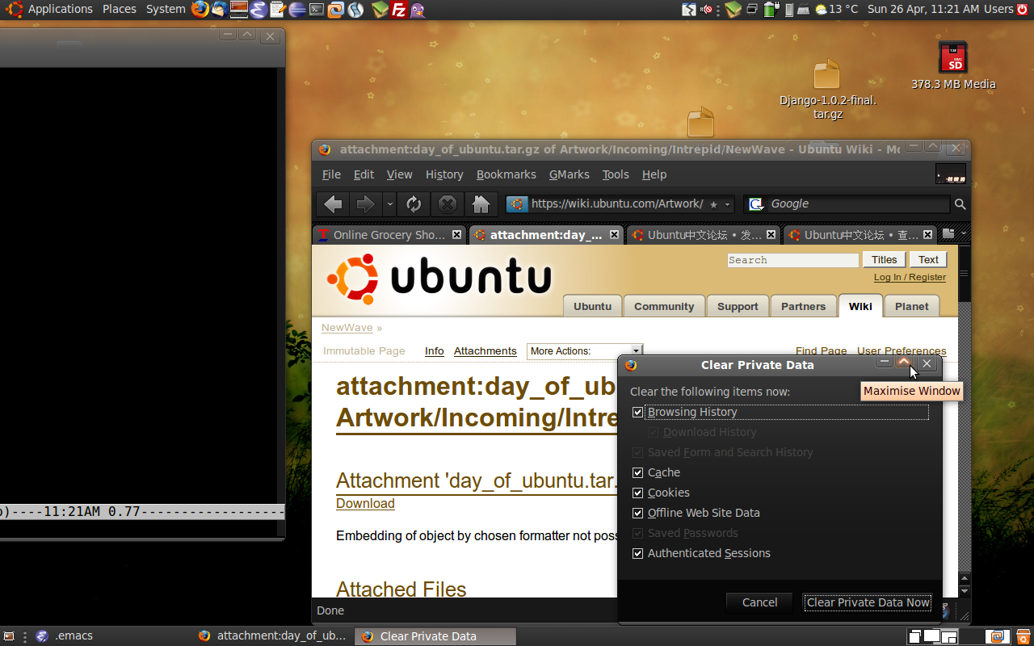
Task: Click the NewWave breadcrumb link
Action: [347, 328]
